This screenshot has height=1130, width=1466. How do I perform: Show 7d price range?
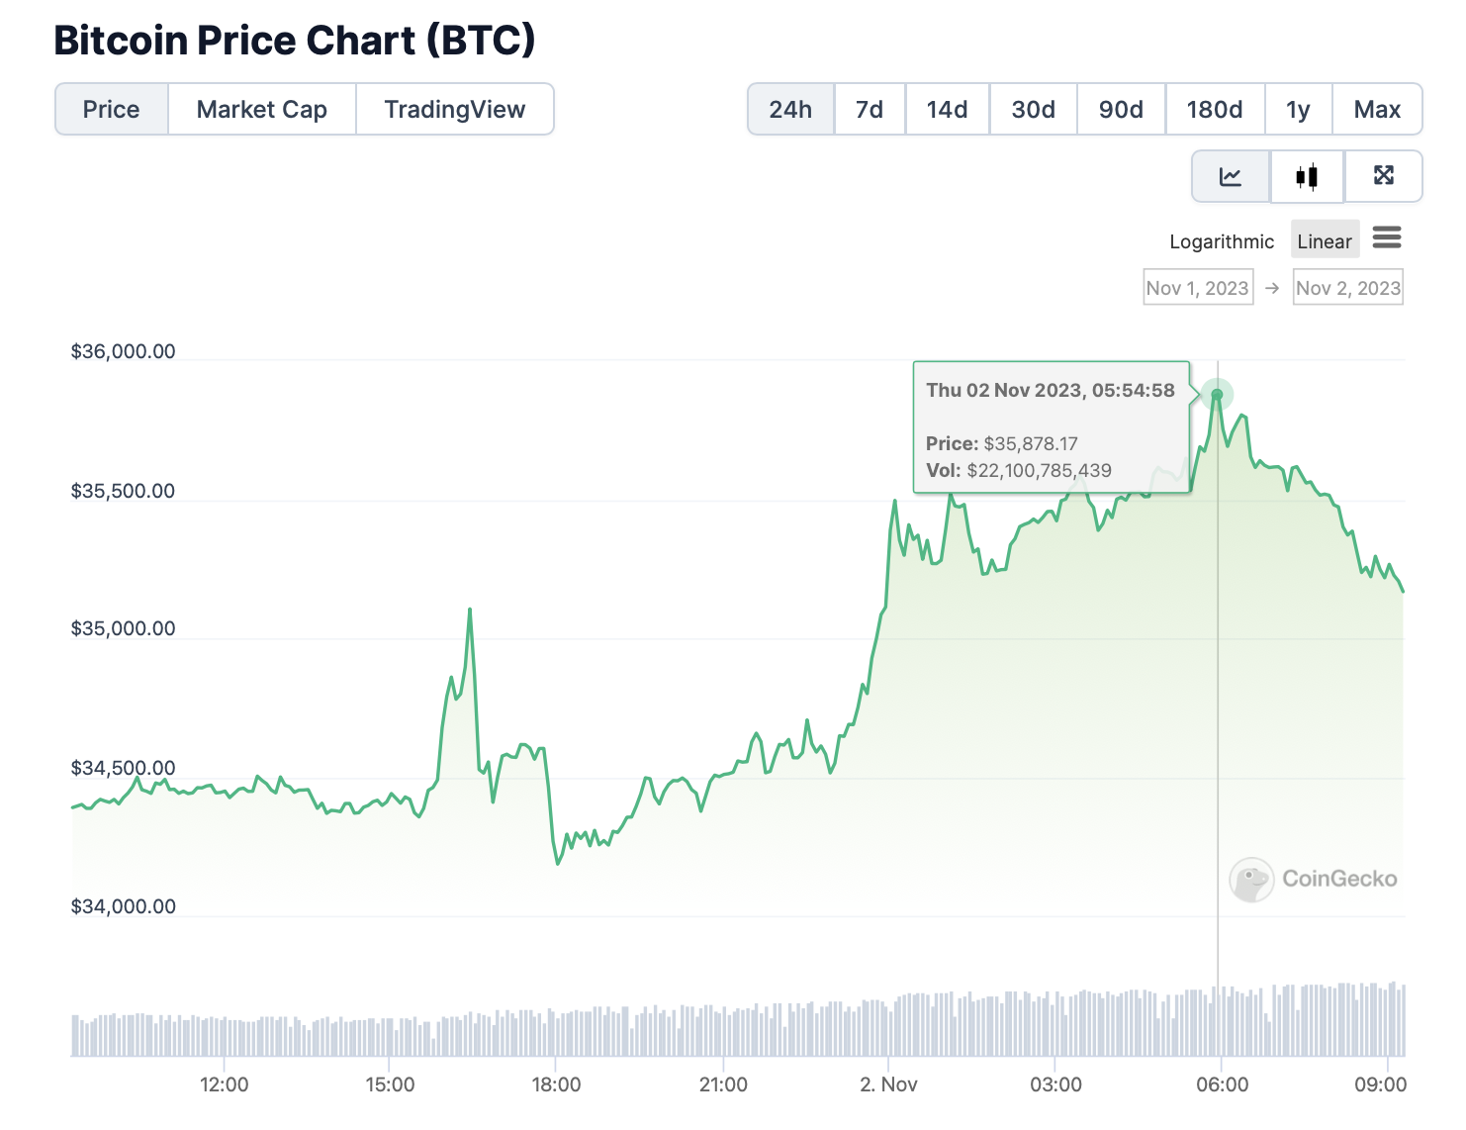point(870,110)
